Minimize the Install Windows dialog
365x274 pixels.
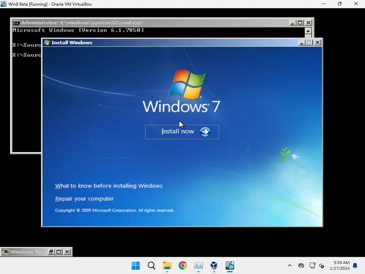(302, 42)
